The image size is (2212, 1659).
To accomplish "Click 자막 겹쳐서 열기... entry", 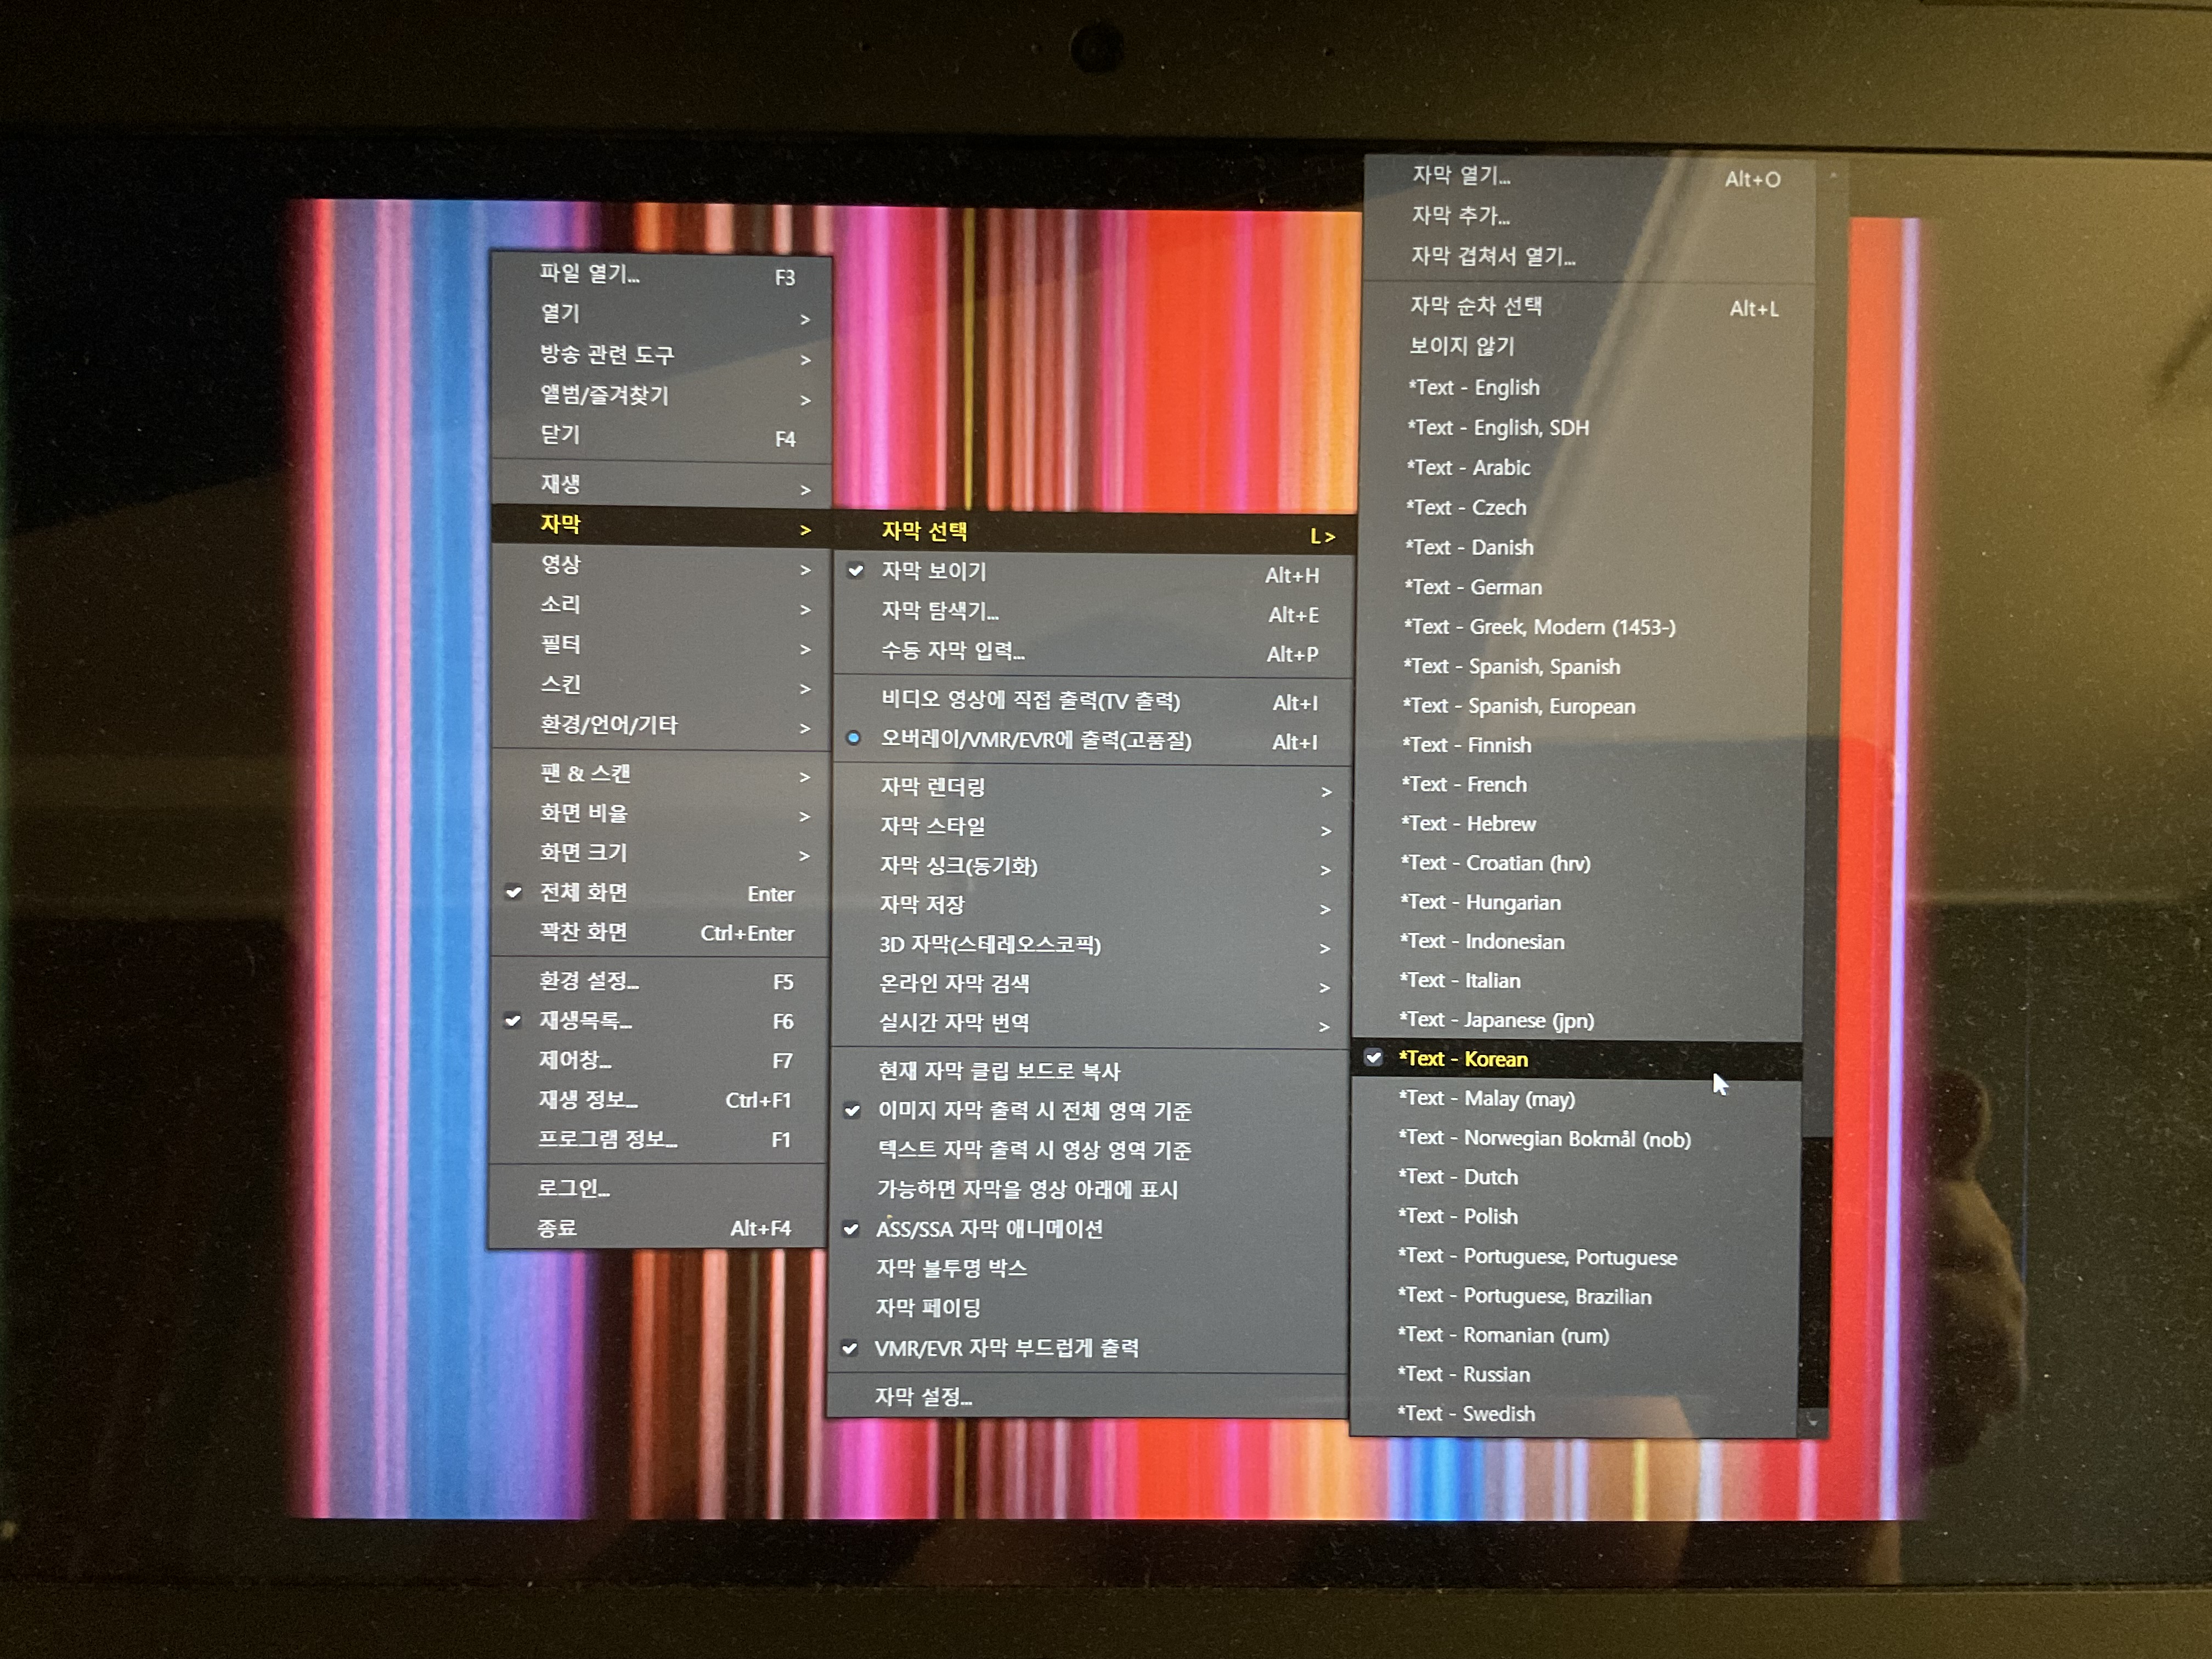I will pyautogui.click(x=1590, y=257).
